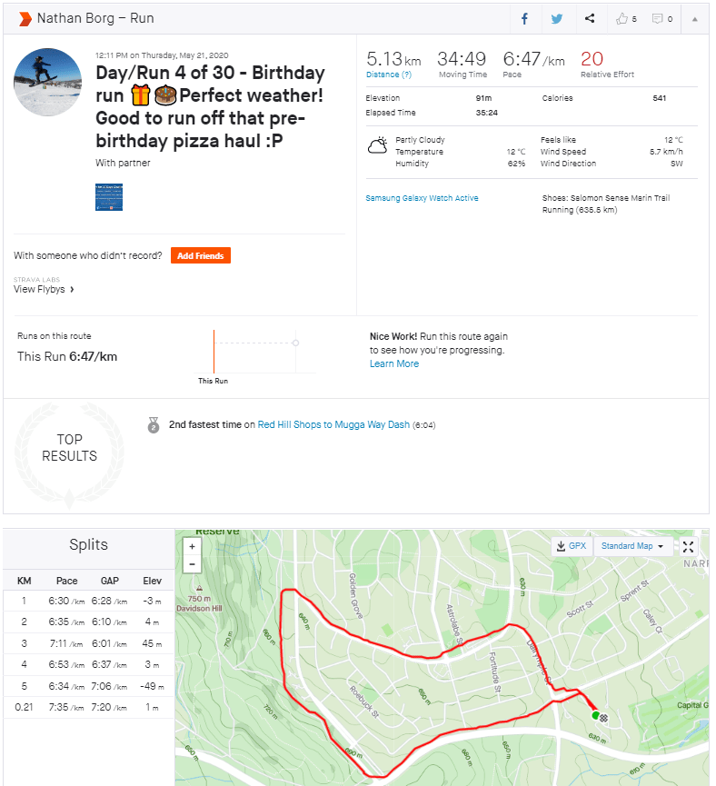This screenshot has width=716, height=786.
Task: Open the share options icon
Action: [590, 18]
